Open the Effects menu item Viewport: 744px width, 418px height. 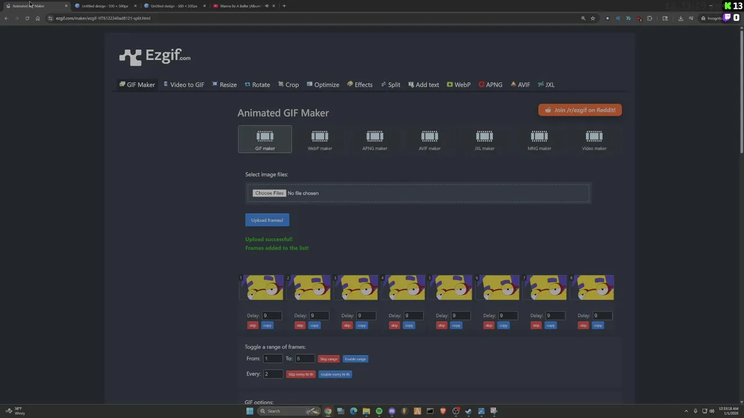pyautogui.click(x=360, y=85)
